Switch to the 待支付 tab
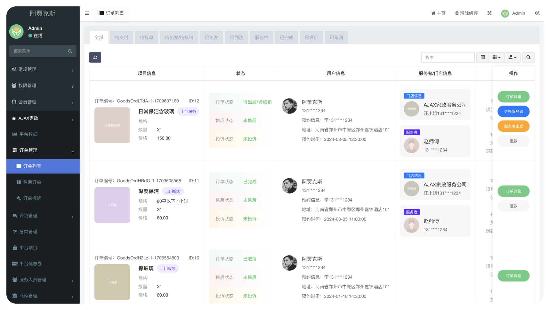Screen dimensions: 550x310 point(121,37)
